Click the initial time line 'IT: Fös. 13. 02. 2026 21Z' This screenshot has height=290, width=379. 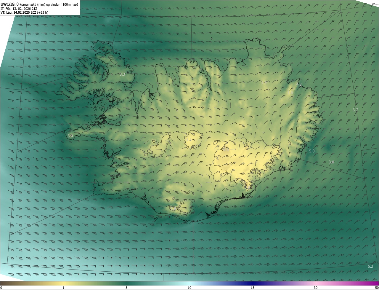19,8
